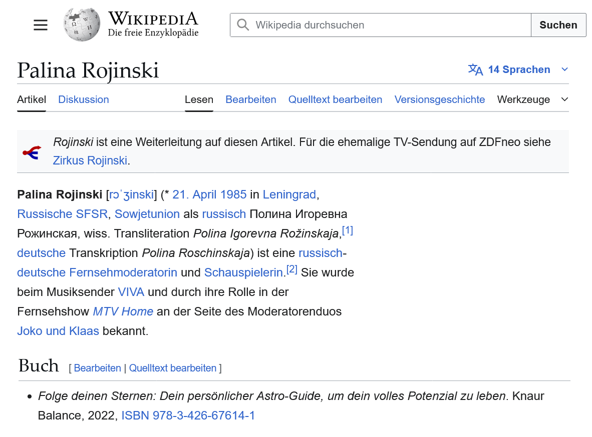Expand the 14 Sprachen dropdown arrow
This screenshot has height=437, width=592.
point(565,69)
